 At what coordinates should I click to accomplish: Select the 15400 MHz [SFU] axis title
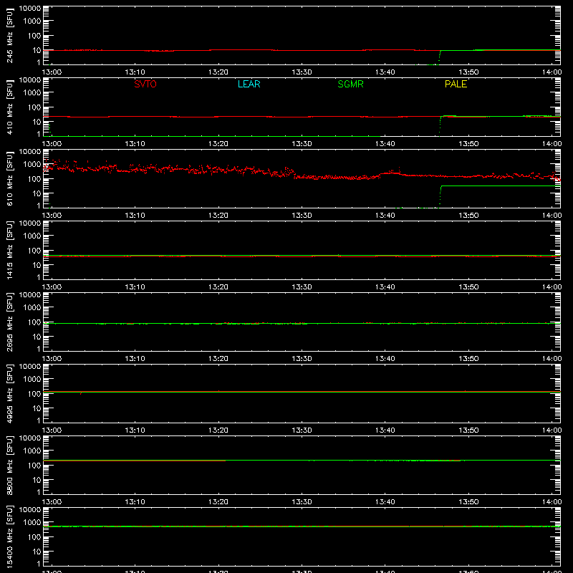point(9,536)
